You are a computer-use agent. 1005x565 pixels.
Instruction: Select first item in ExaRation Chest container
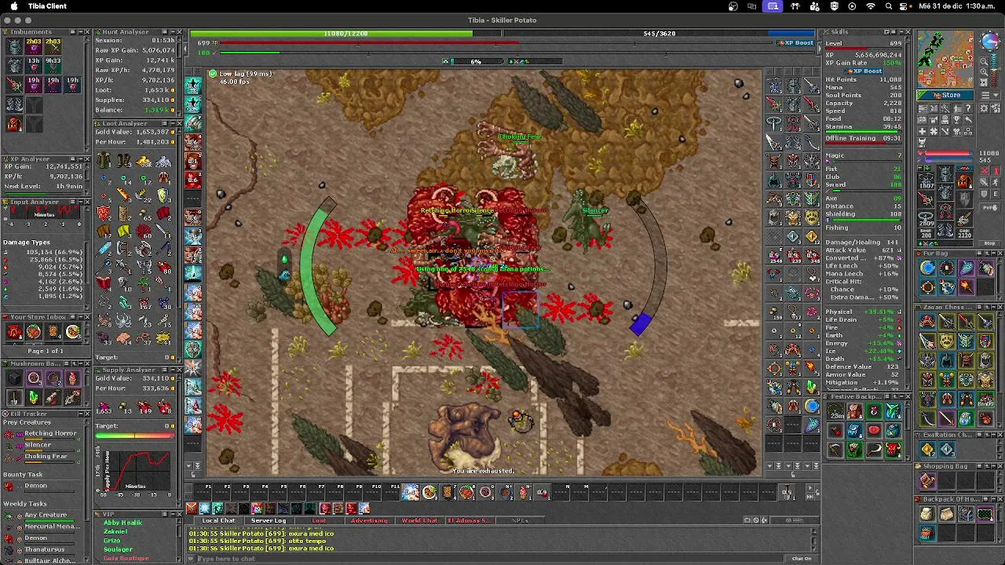[927, 450]
